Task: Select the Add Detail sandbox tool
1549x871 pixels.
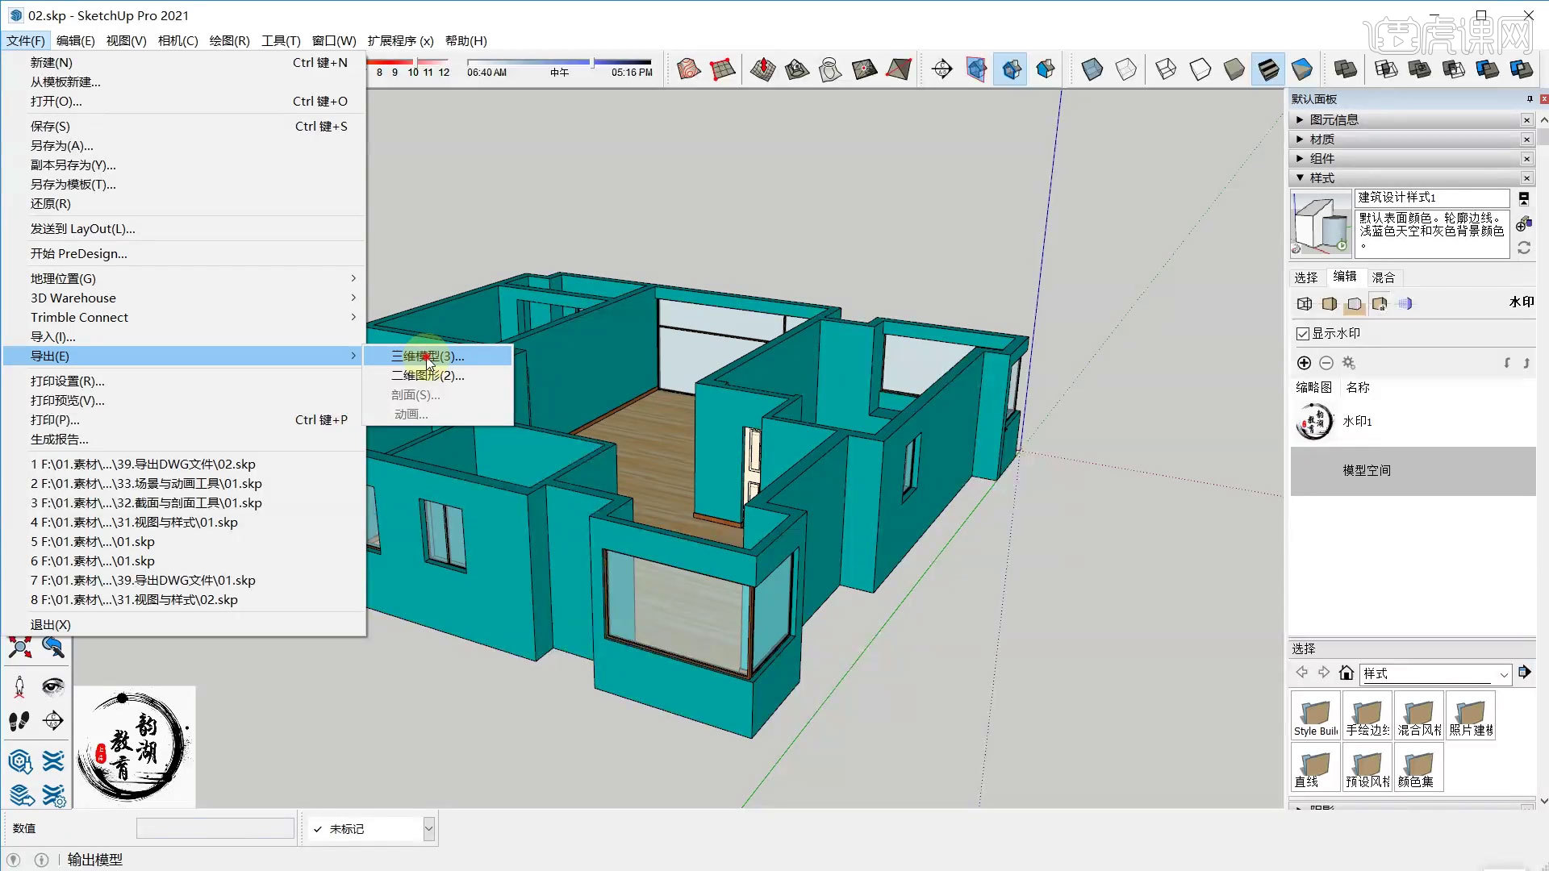Action: click(864, 69)
